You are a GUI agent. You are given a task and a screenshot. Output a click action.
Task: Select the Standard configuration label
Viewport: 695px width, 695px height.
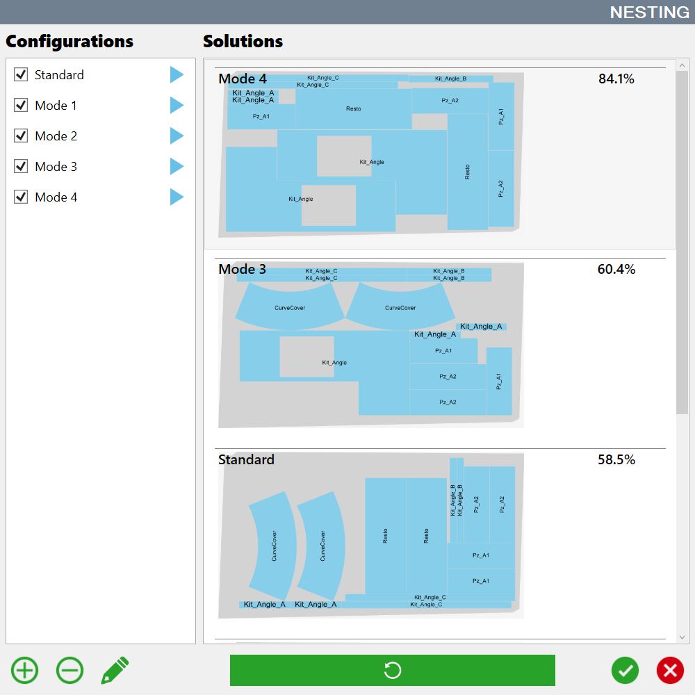tap(59, 75)
